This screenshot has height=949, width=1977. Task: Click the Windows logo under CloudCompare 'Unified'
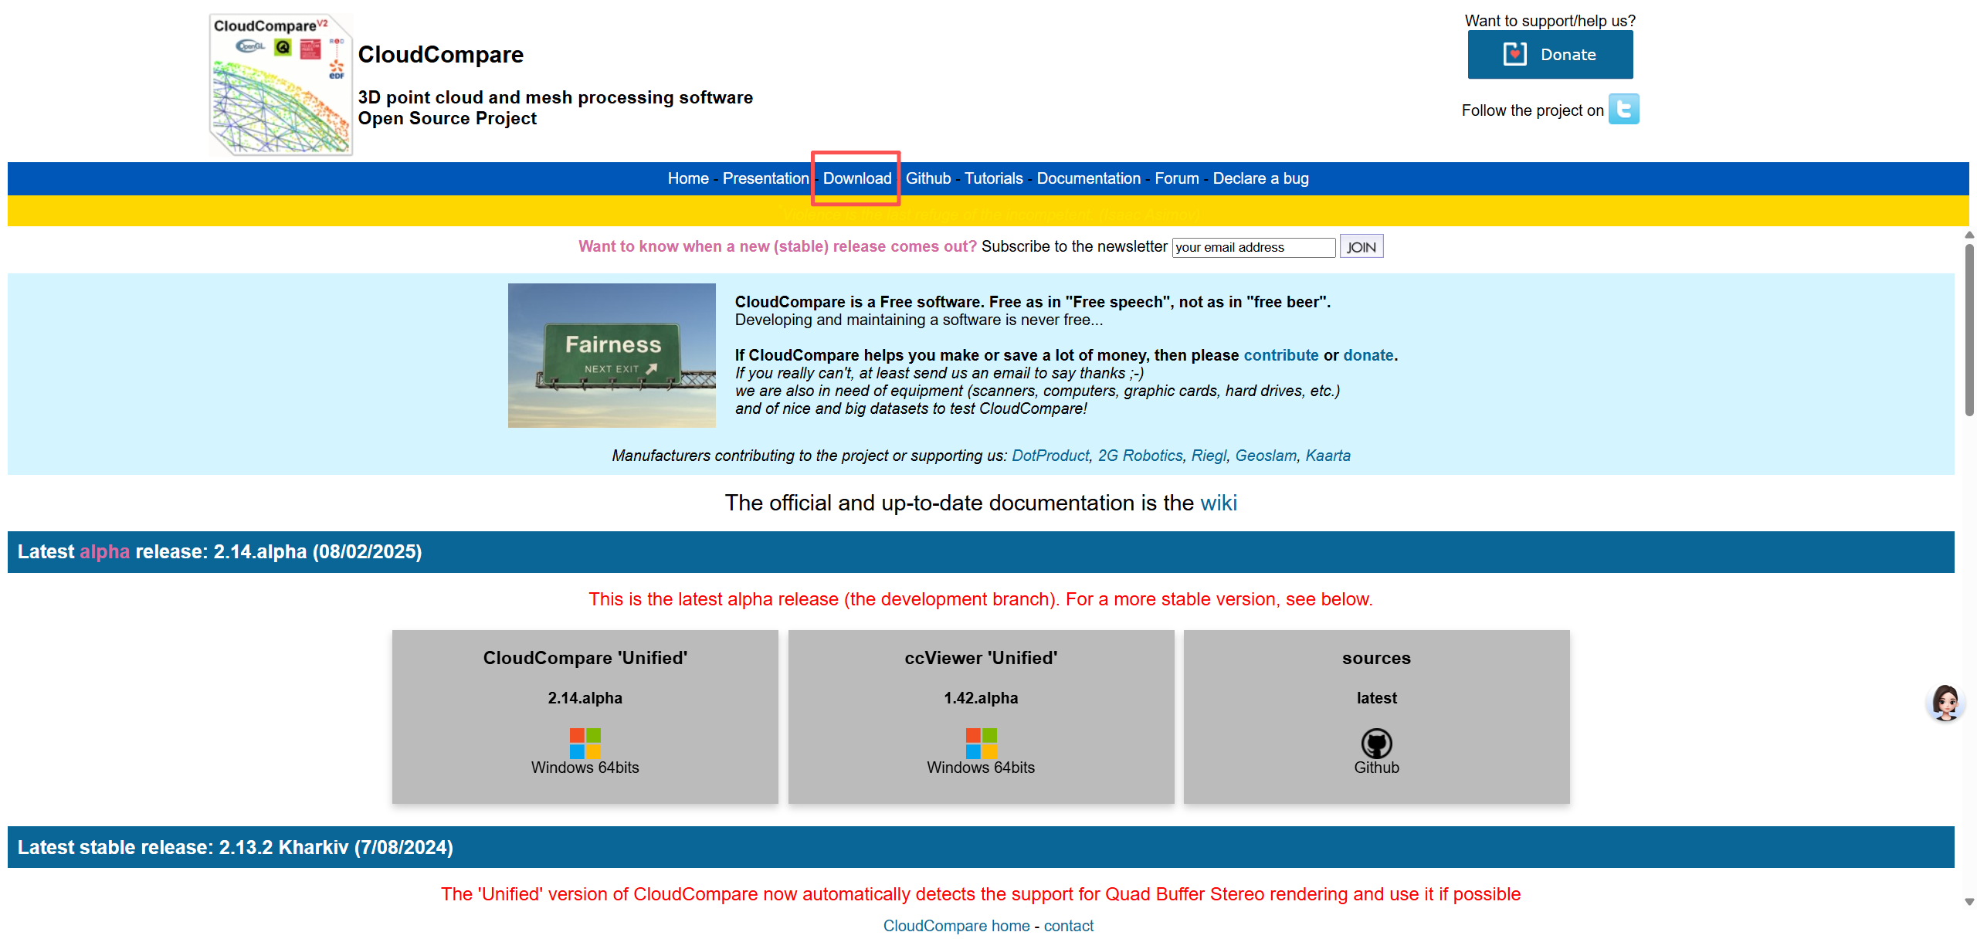(x=585, y=743)
